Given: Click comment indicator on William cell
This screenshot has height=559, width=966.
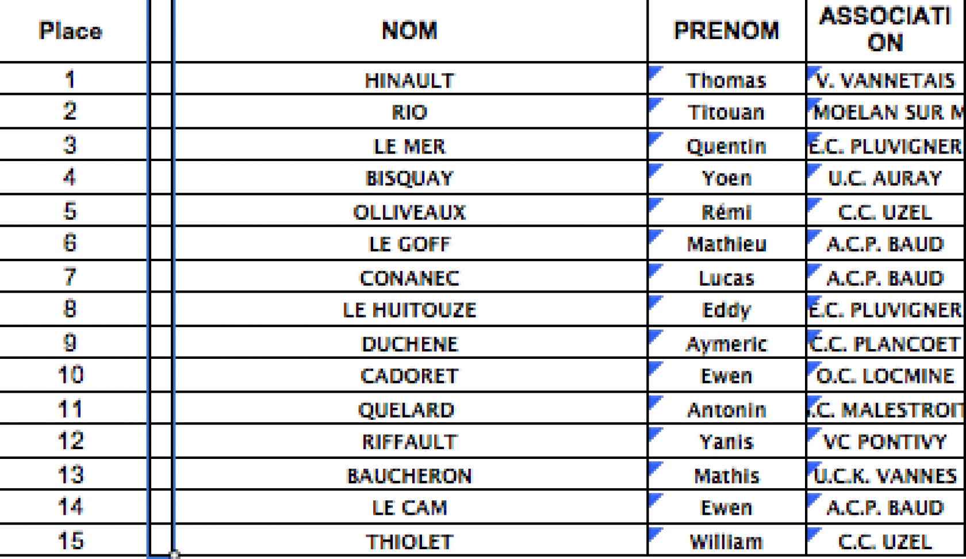Looking at the screenshot, I should [x=654, y=533].
